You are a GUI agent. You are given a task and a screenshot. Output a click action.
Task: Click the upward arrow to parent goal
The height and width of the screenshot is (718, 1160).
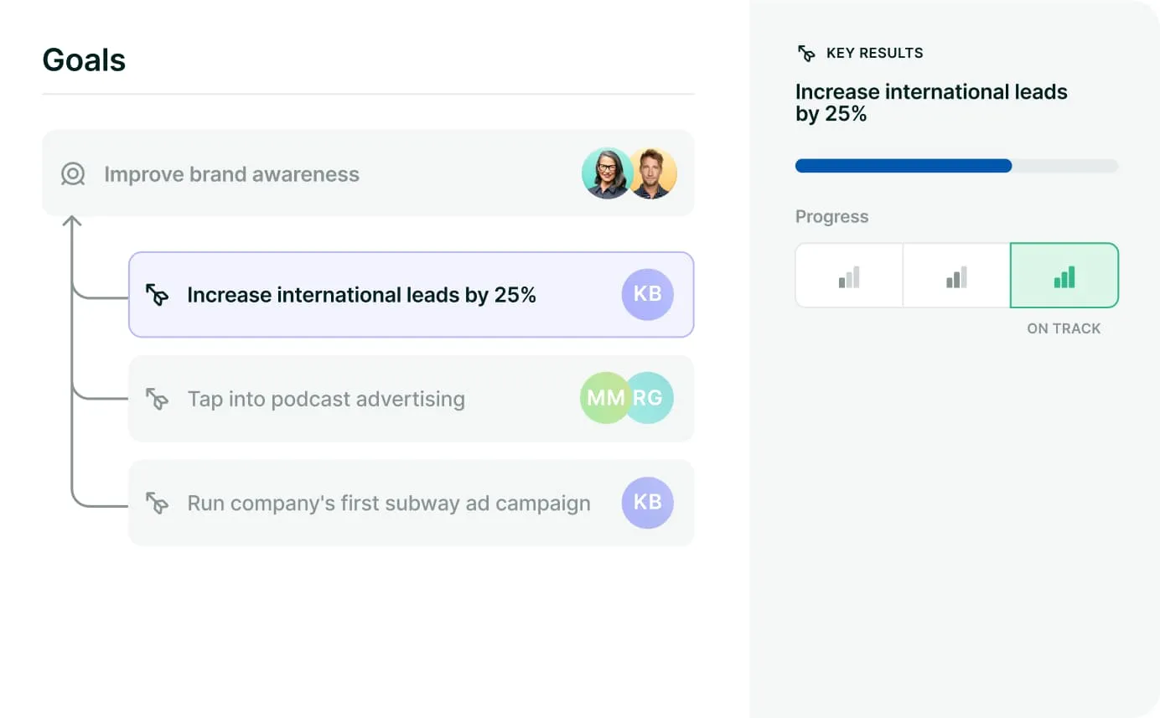[72, 223]
